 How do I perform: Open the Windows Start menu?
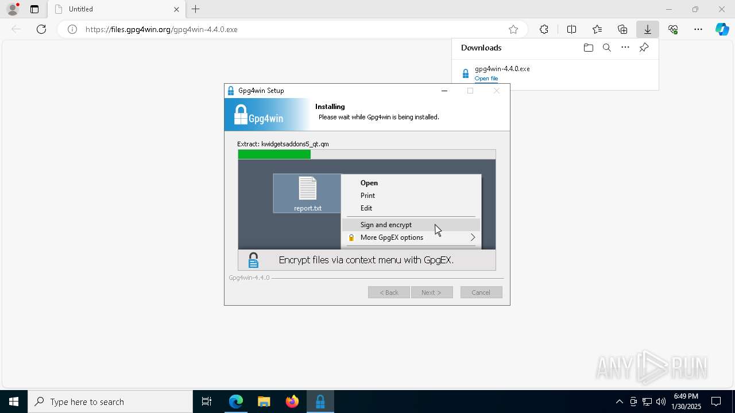pyautogui.click(x=14, y=402)
